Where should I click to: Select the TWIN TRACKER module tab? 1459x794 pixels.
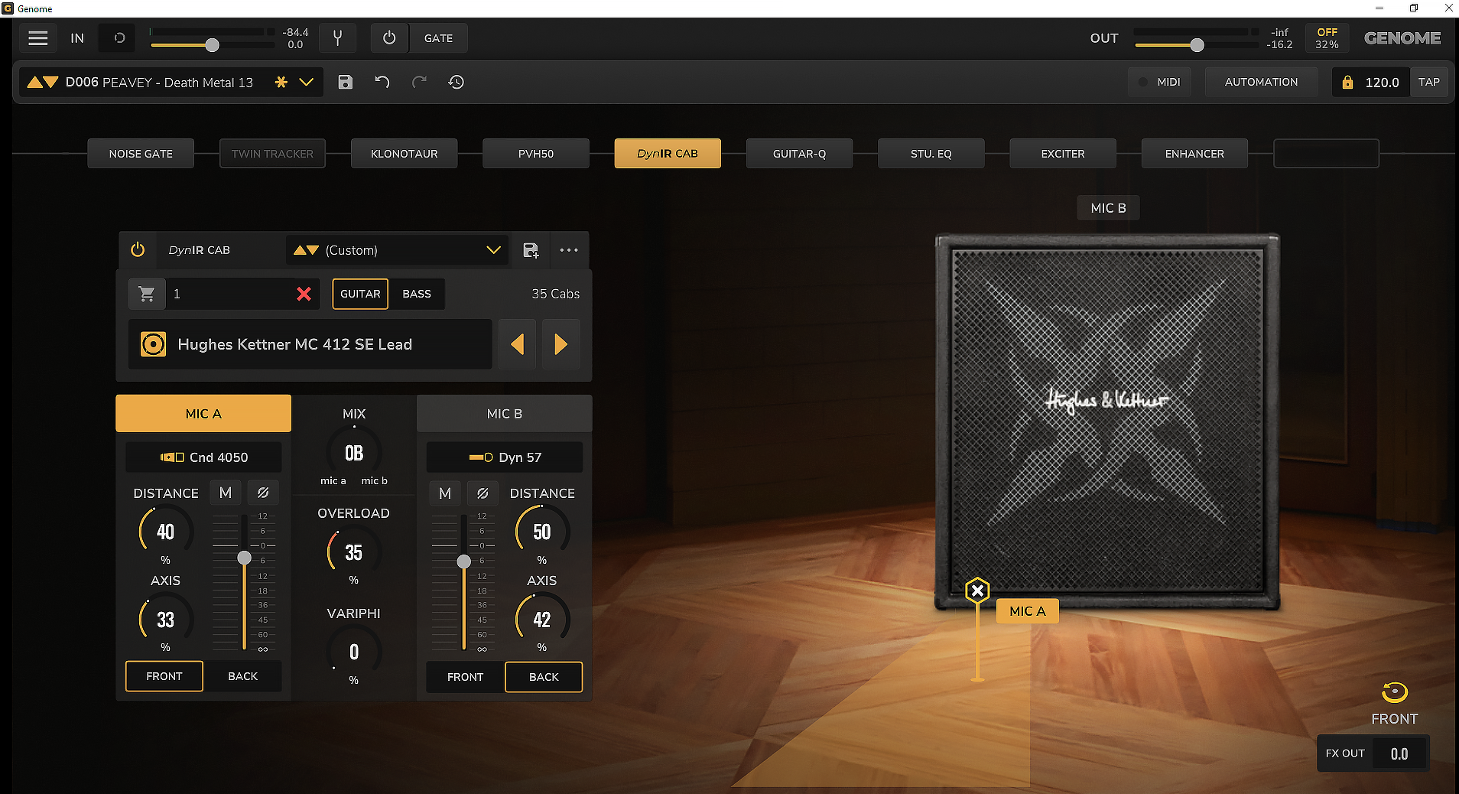(x=272, y=154)
